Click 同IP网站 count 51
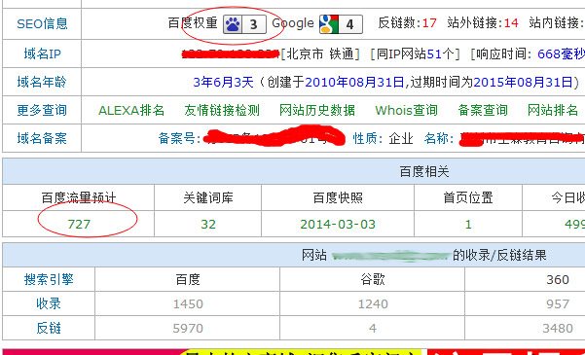 pos(434,54)
